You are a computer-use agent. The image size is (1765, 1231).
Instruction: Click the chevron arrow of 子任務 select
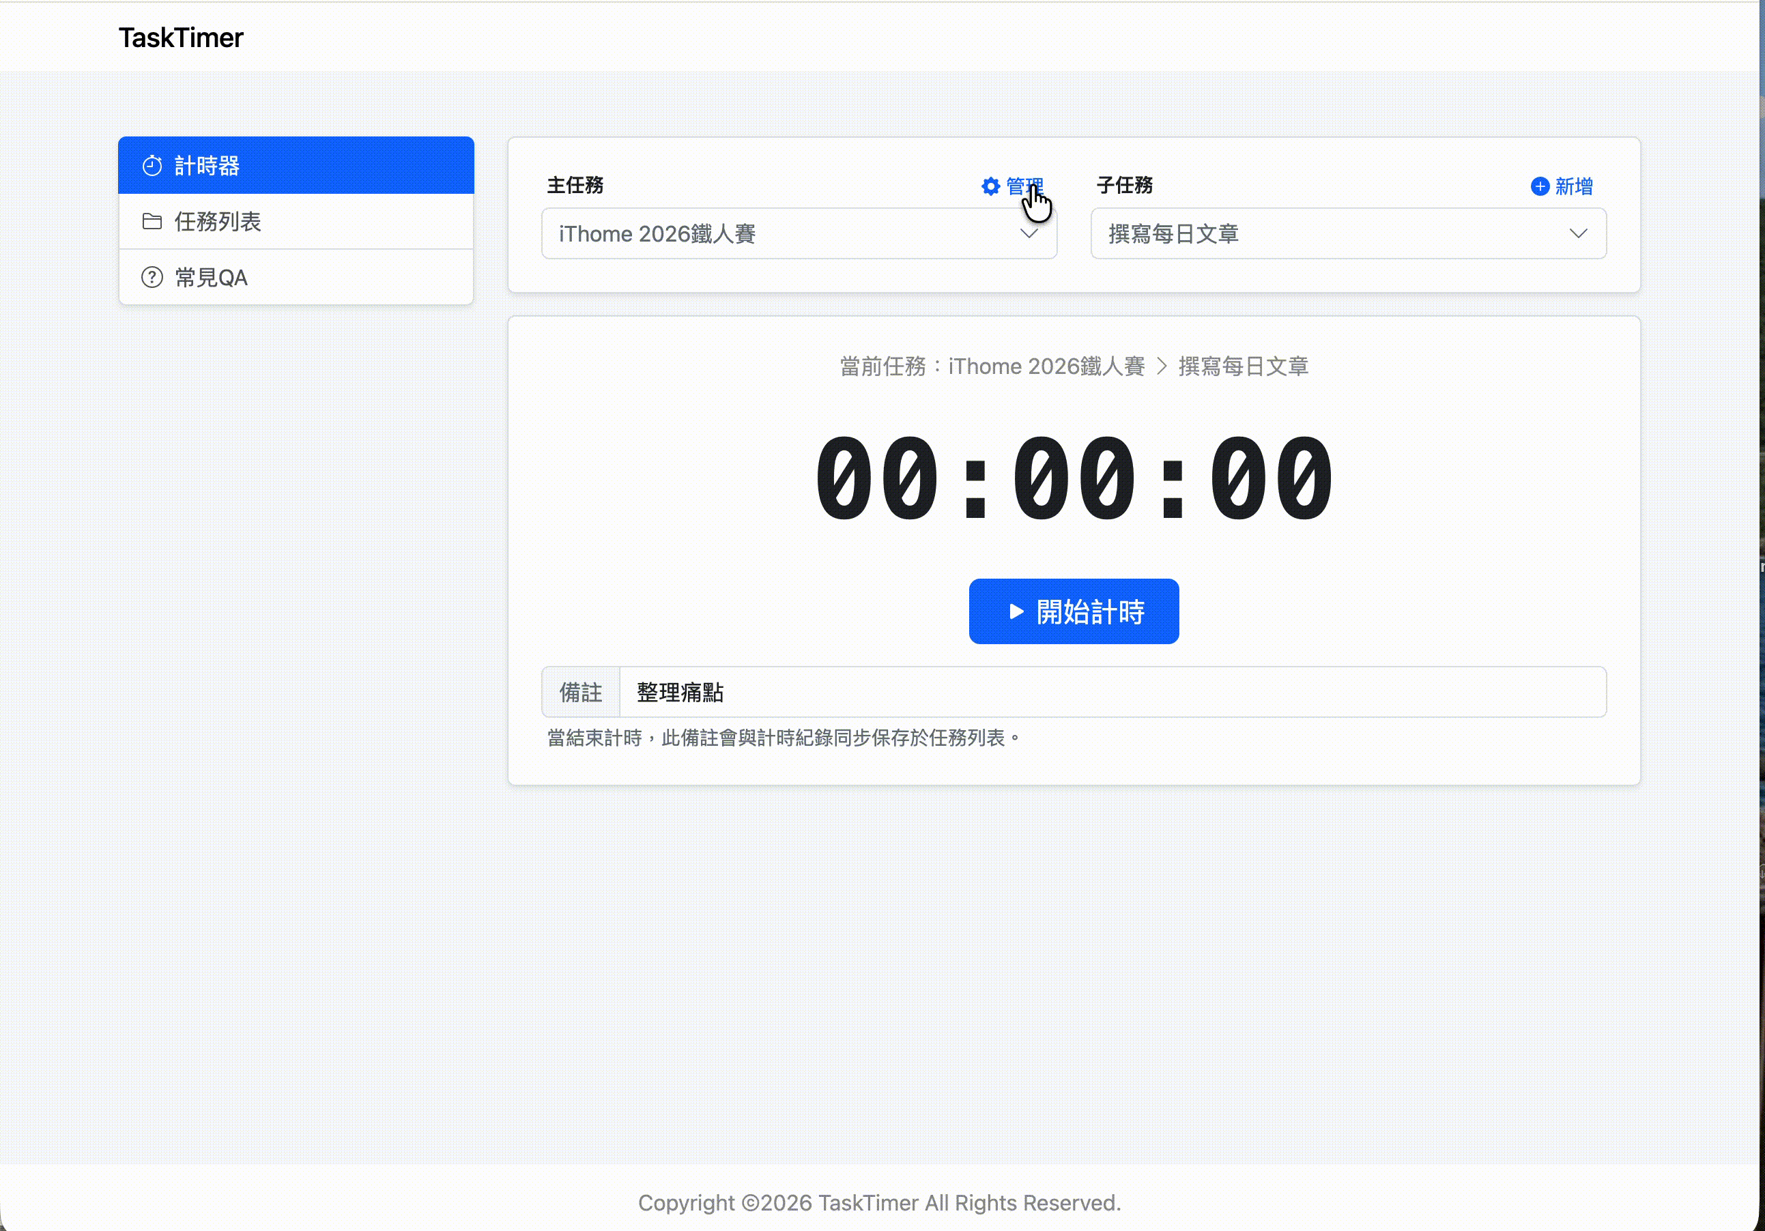click(1578, 233)
